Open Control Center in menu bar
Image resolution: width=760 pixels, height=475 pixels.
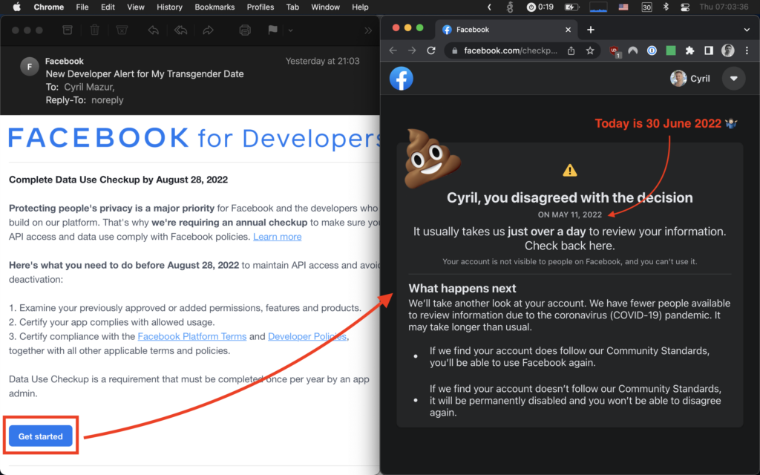685,7
